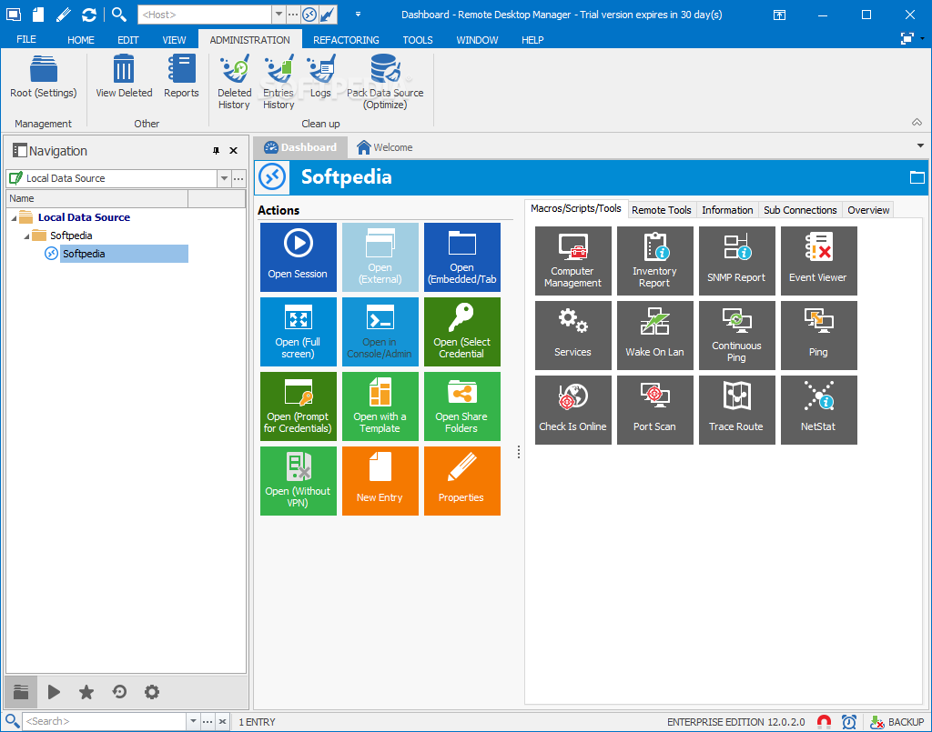Open NetStat tool
932x732 pixels.
(x=819, y=409)
